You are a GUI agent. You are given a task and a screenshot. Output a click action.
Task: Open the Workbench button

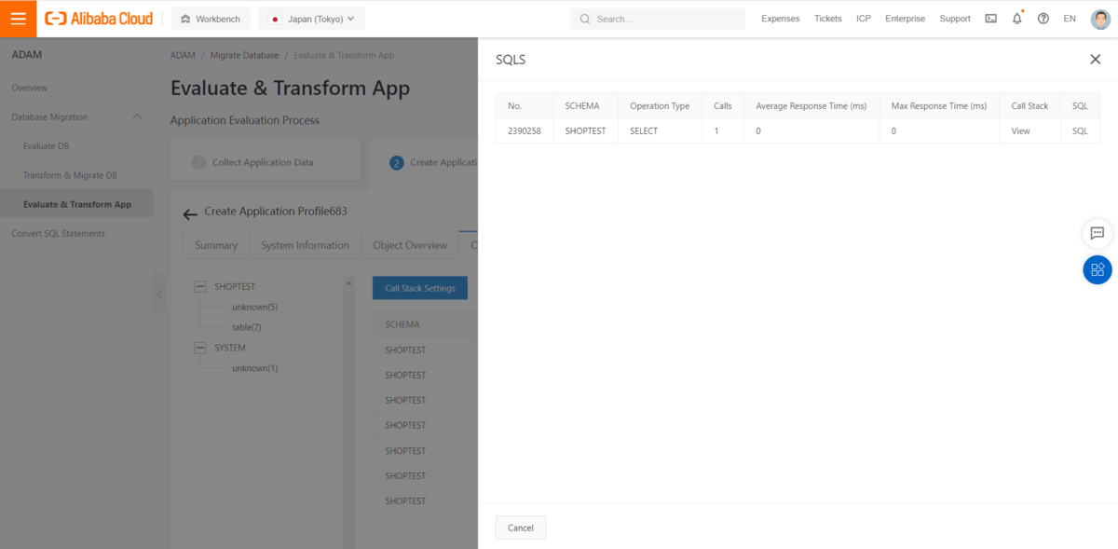tap(211, 19)
